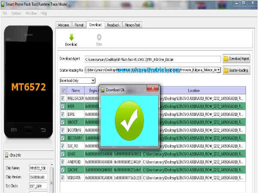Click the Chip Version field
This screenshot has width=258, height=193.
(38, 177)
